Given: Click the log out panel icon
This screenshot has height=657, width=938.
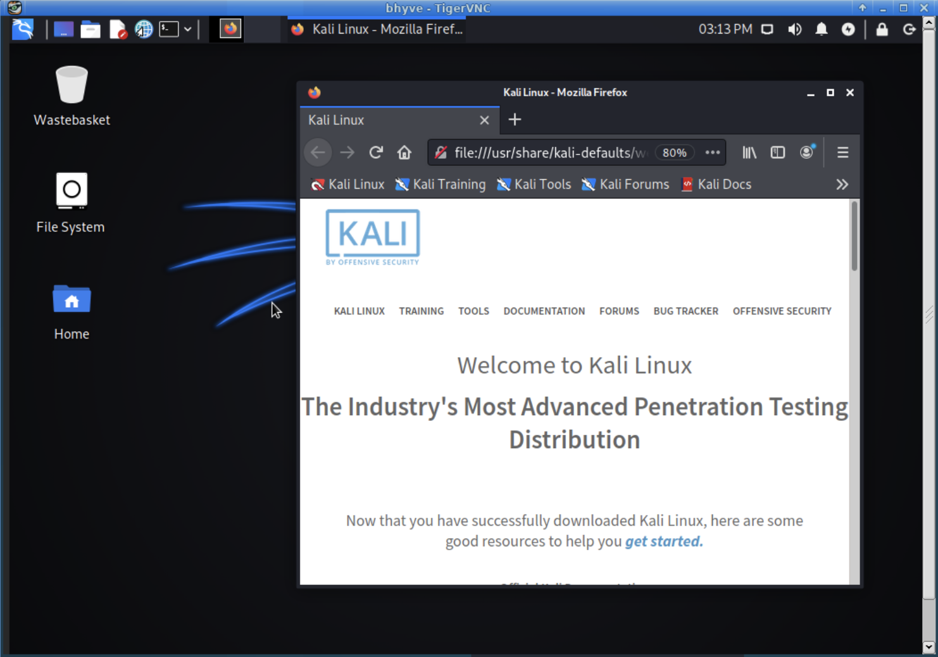Looking at the screenshot, I should coord(909,29).
